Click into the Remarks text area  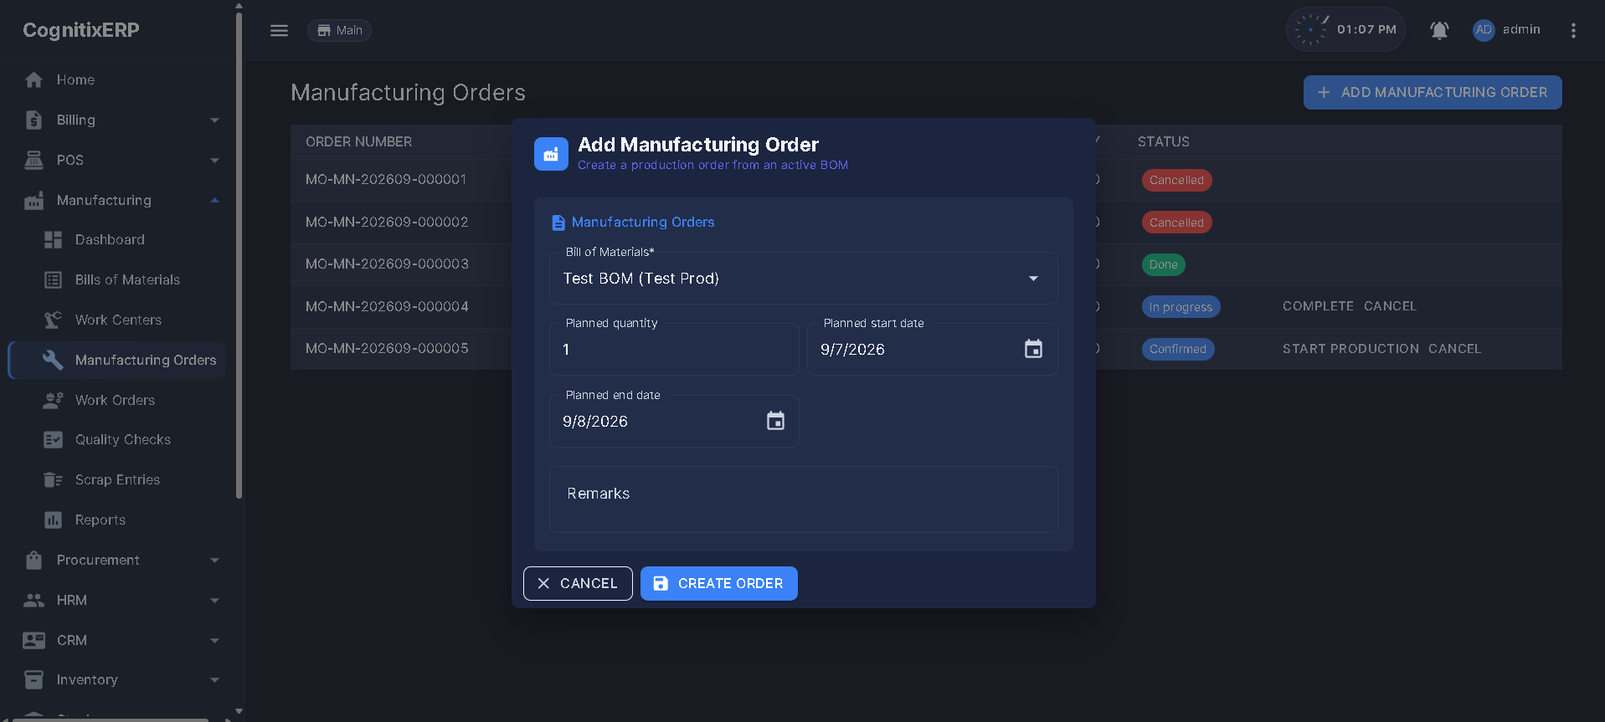coord(803,499)
